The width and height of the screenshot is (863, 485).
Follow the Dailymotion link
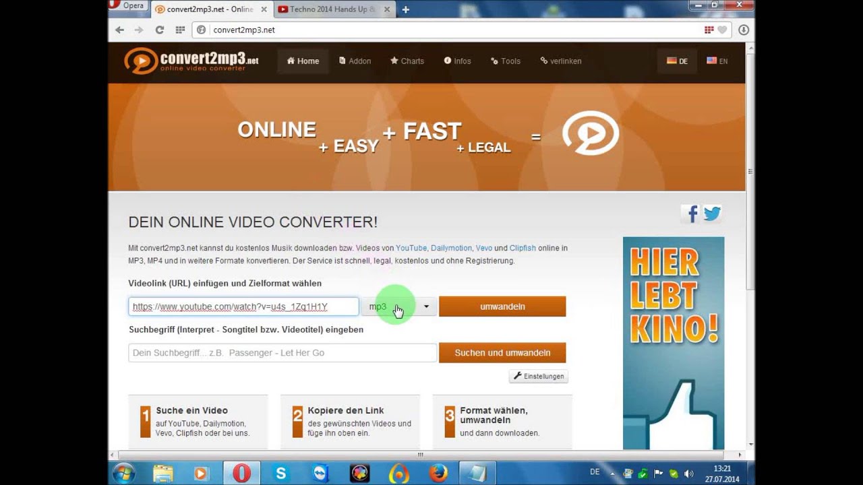point(451,248)
